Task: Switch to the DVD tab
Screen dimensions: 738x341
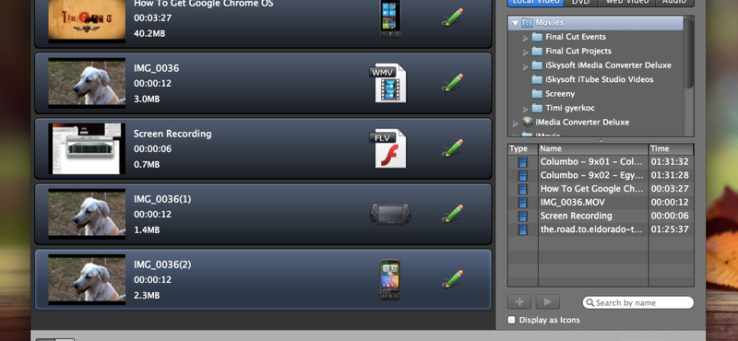Action: (x=581, y=2)
